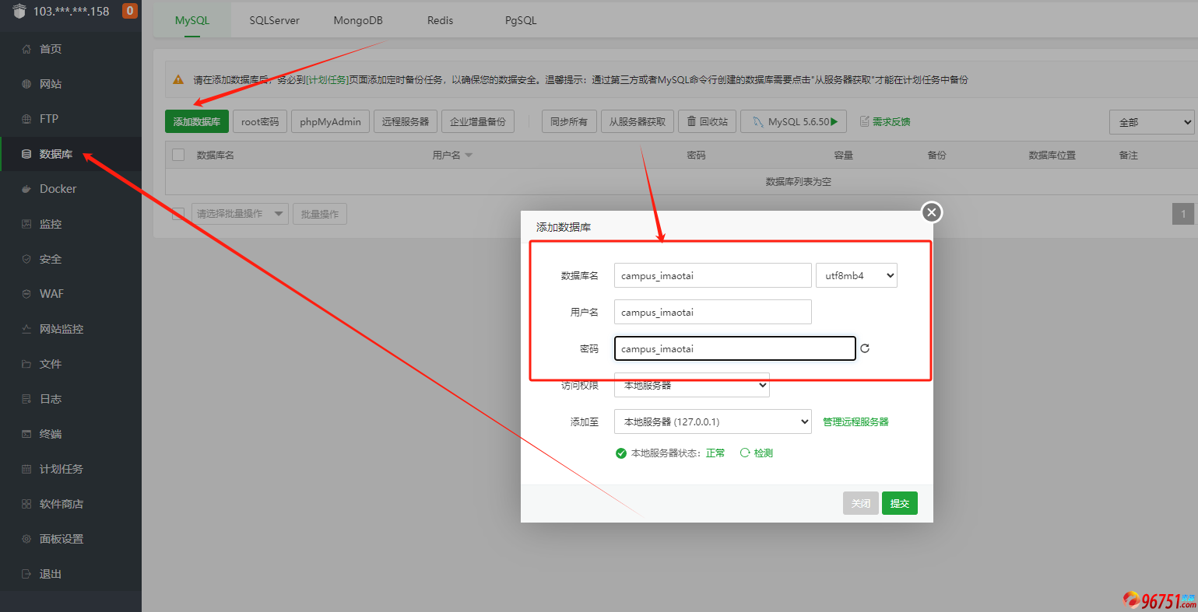Screen dimensions: 1198x612
Task: Open the utf8mb4 charset dropdown
Action: tap(856, 275)
